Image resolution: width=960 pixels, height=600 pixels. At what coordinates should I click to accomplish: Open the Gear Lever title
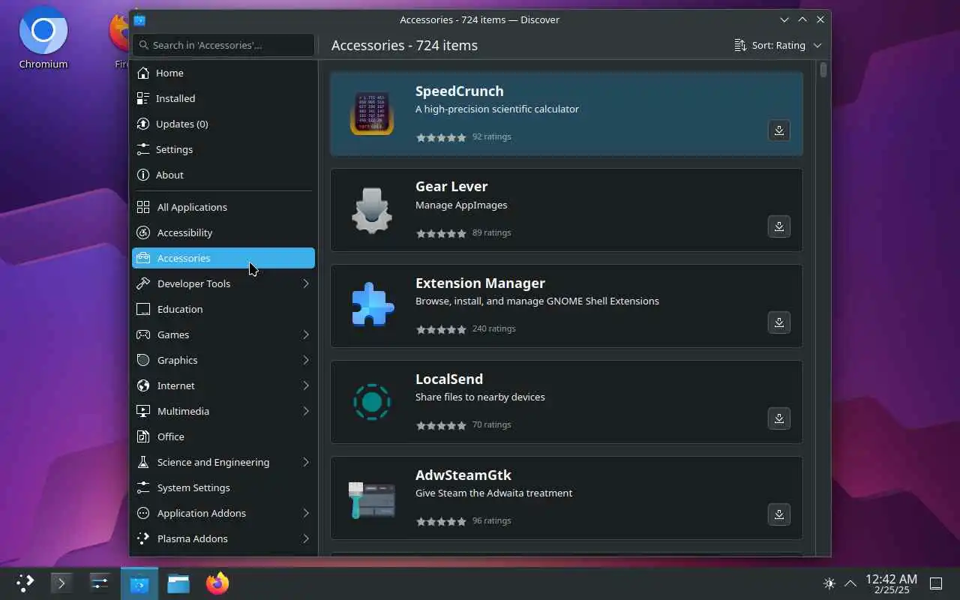tap(451, 186)
